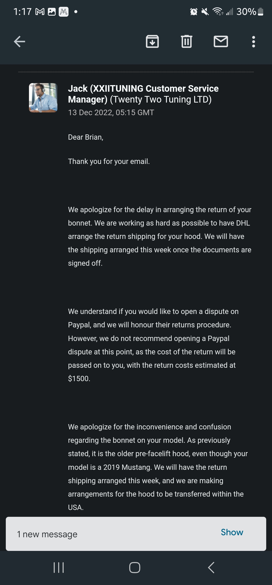Tap the Gmail notification icon in status bar

tap(40, 12)
